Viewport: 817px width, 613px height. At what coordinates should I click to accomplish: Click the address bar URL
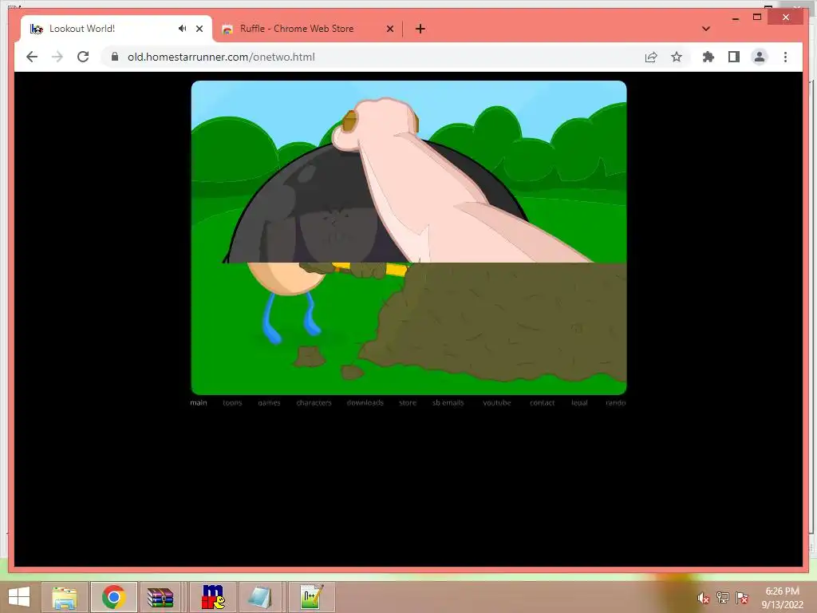pyautogui.click(x=221, y=57)
